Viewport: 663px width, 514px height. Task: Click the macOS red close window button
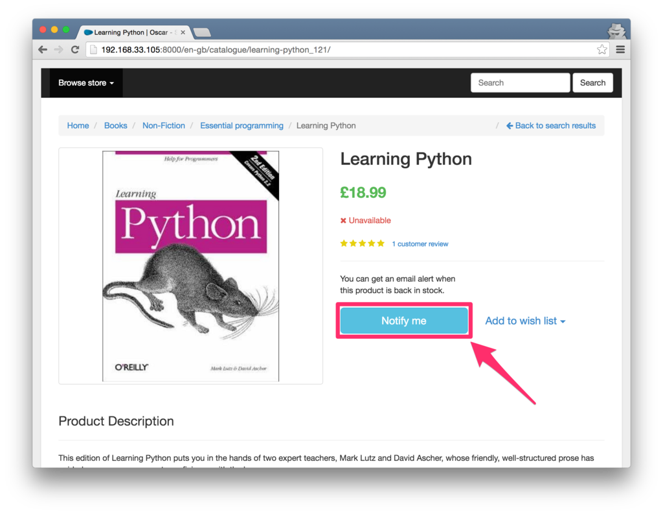(43, 30)
